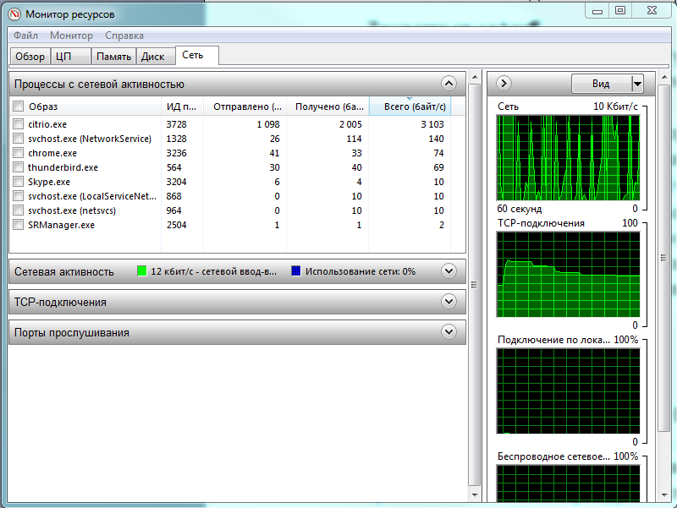Select the Skype.exe process name
Viewport: 677px width, 508px height.
[x=49, y=182]
